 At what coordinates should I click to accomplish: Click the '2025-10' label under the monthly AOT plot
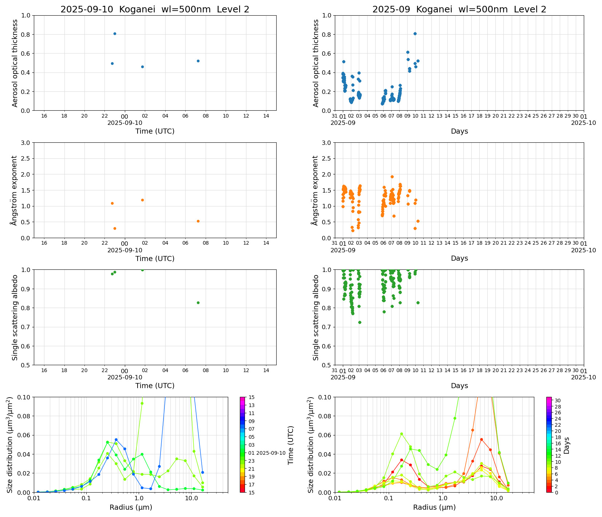pos(583,123)
